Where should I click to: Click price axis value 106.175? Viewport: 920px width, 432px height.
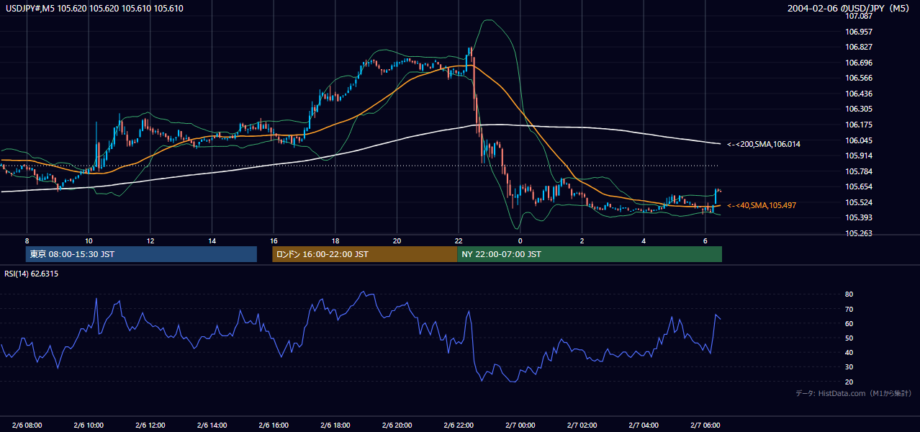click(x=858, y=125)
